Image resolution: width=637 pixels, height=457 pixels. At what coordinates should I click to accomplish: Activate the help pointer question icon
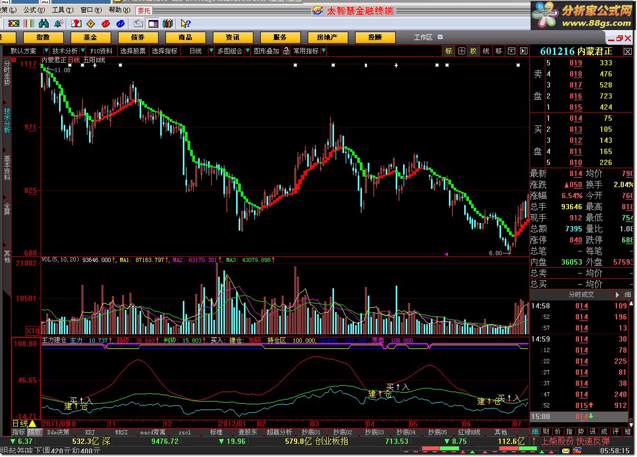[x=185, y=24]
